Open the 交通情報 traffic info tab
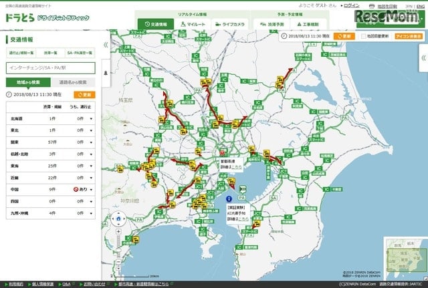Screen dimensions: 428x288 [156, 24]
